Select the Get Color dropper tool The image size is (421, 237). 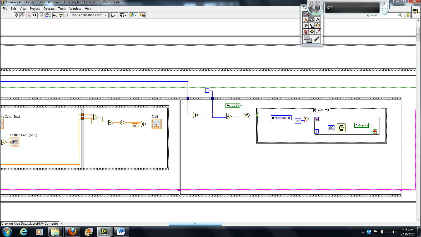318,32
